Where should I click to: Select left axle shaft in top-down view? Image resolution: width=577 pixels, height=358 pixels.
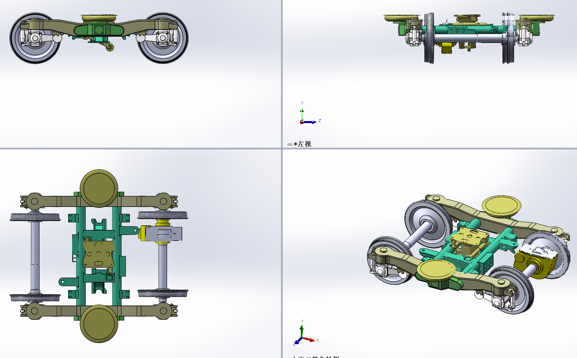tap(35, 254)
